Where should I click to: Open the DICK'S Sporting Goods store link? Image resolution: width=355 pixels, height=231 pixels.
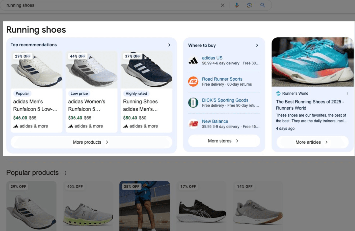pos(225,100)
